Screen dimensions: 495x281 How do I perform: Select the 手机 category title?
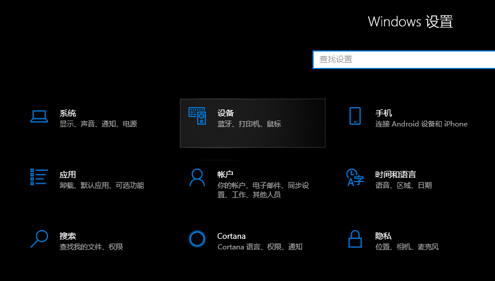point(384,113)
